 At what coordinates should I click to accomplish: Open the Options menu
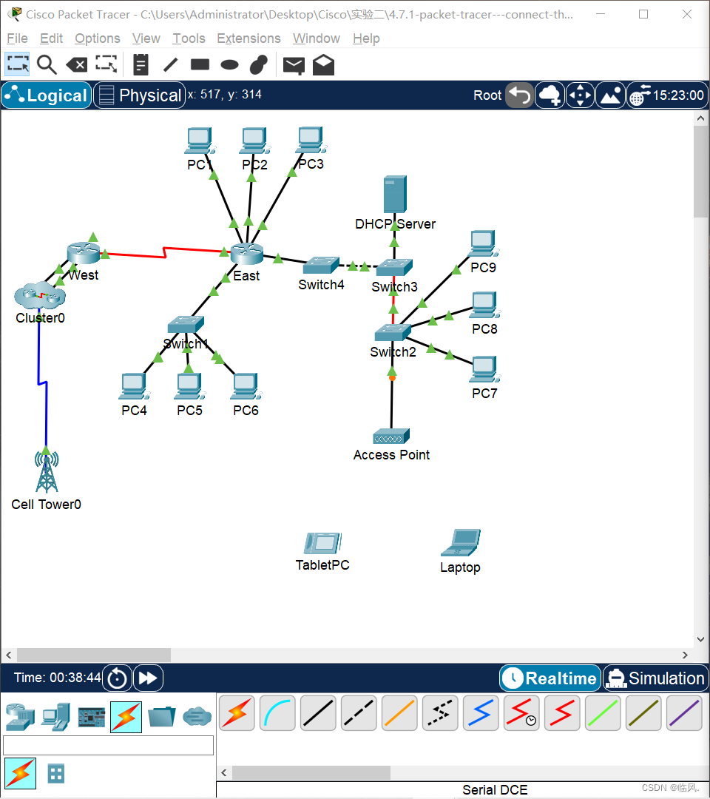[98, 38]
